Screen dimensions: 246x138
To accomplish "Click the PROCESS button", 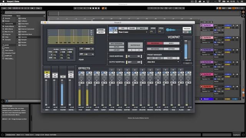I will (187, 29).
